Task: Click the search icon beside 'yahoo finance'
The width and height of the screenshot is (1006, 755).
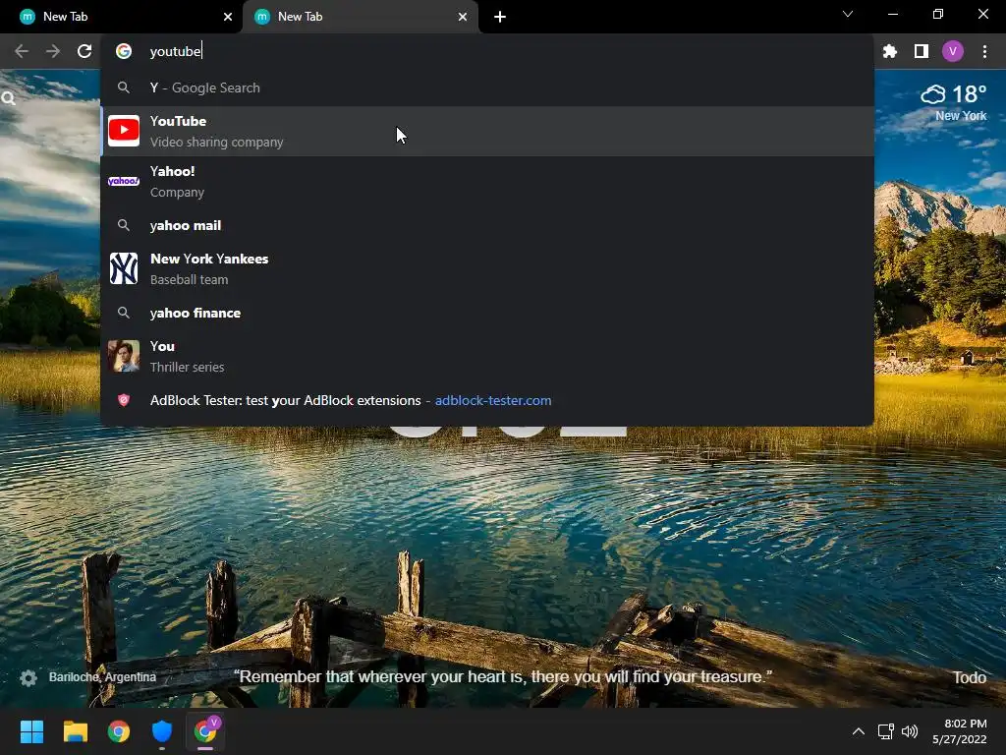Action: pyautogui.click(x=124, y=313)
